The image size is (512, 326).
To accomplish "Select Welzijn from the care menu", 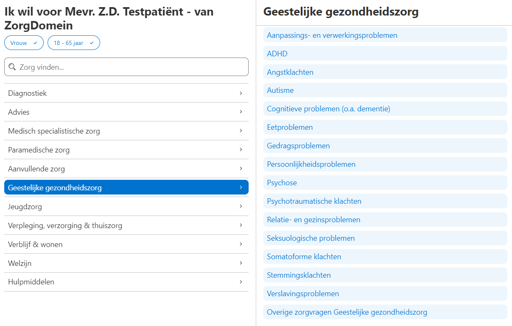I will [19, 263].
